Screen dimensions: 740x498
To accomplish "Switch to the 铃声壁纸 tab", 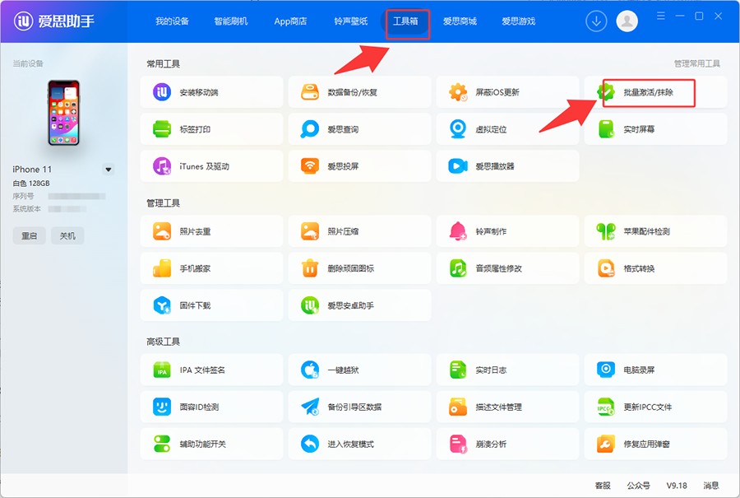I will pyautogui.click(x=350, y=21).
